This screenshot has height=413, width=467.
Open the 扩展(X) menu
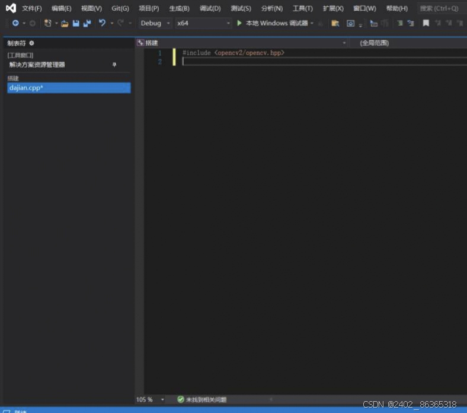333,8
